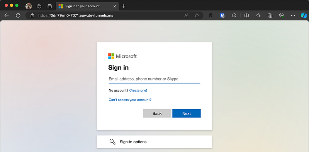Open Settings and more menu
Image resolution: width=309 pixels, height=152 pixels.
(293, 15)
